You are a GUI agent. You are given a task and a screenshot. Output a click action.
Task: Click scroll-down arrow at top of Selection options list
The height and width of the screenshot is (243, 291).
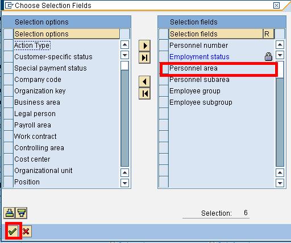pyautogui.click(x=124, y=55)
